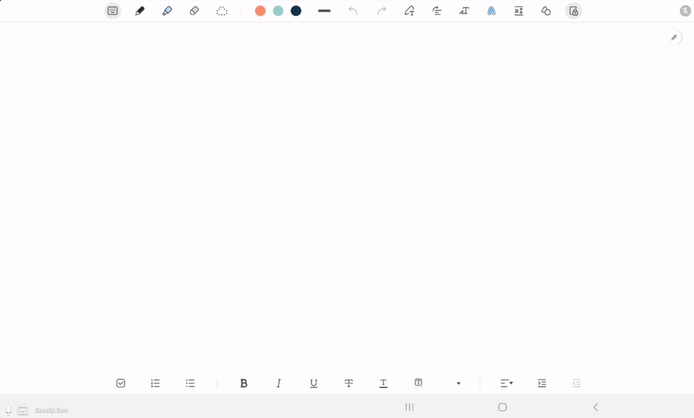Redo the last action

[x=382, y=11]
